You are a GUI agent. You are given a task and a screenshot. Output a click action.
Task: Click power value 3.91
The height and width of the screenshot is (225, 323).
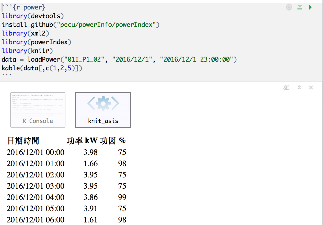point(90,208)
